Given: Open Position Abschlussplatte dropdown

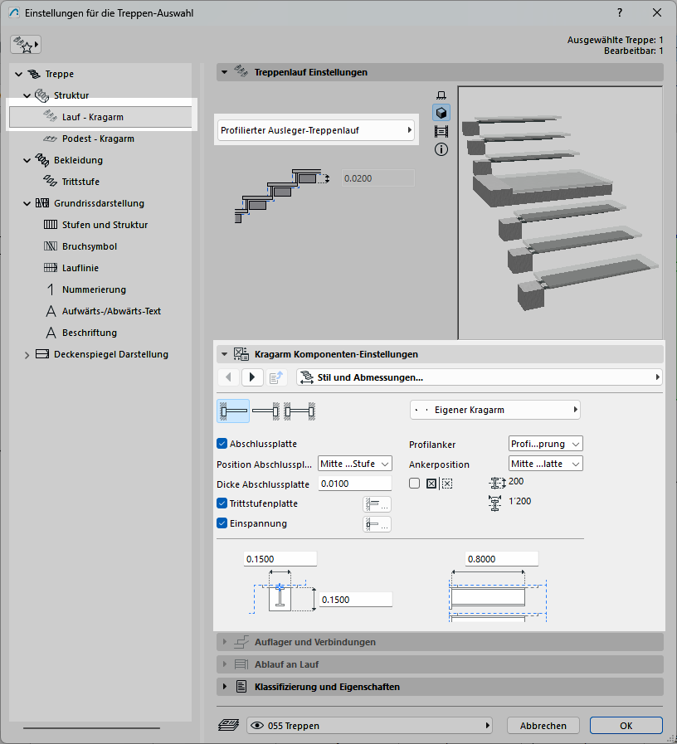Looking at the screenshot, I should pos(354,464).
